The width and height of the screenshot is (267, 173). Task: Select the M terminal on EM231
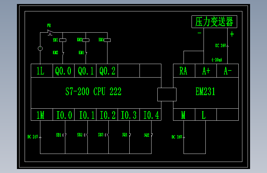tap(184, 115)
